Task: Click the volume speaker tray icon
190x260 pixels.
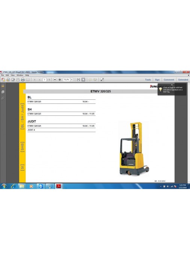Action: [x=168, y=186]
